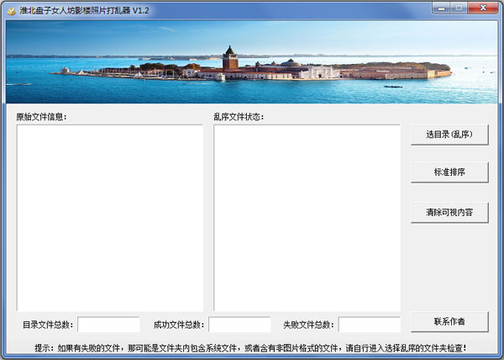Focus the 失败文件总数 input field

tap(370, 325)
